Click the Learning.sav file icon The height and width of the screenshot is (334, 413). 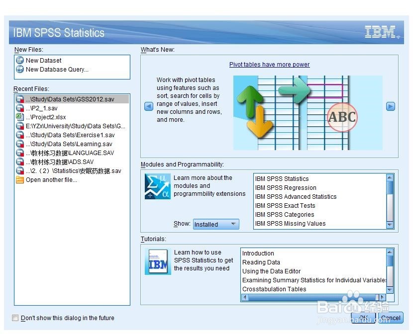click(x=20, y=144)
